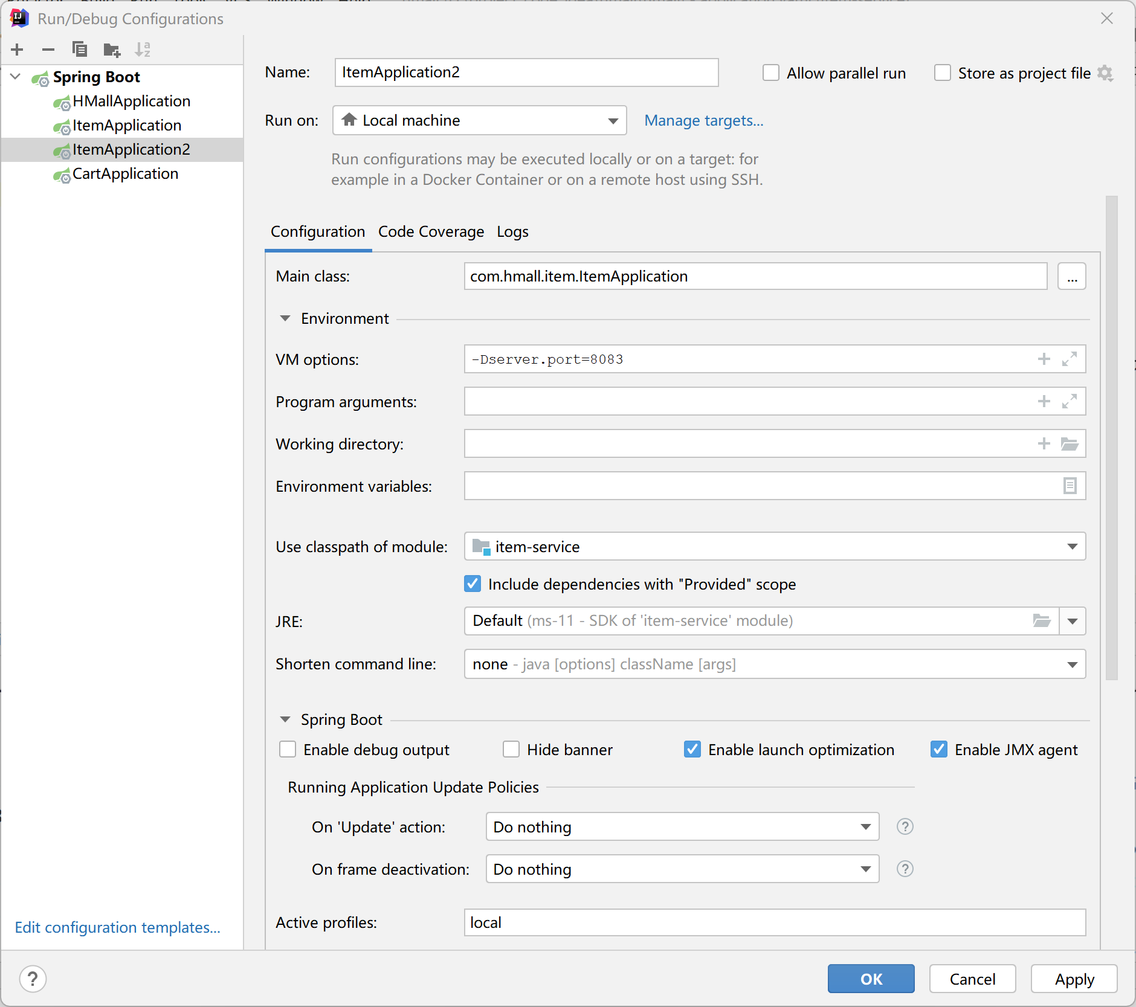
Task: Open gear settings beside Store as project file
Action: 1105,73
